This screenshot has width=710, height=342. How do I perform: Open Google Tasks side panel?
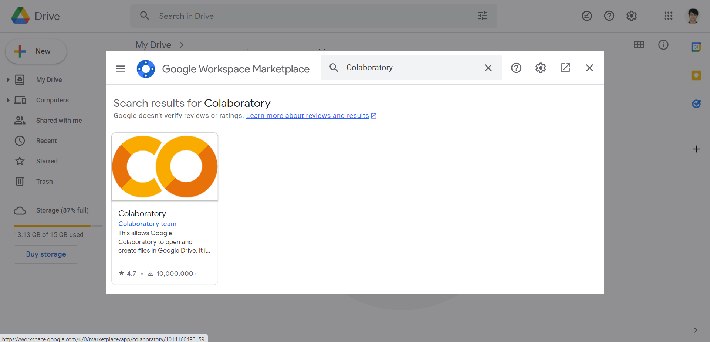tap(696, 104)
